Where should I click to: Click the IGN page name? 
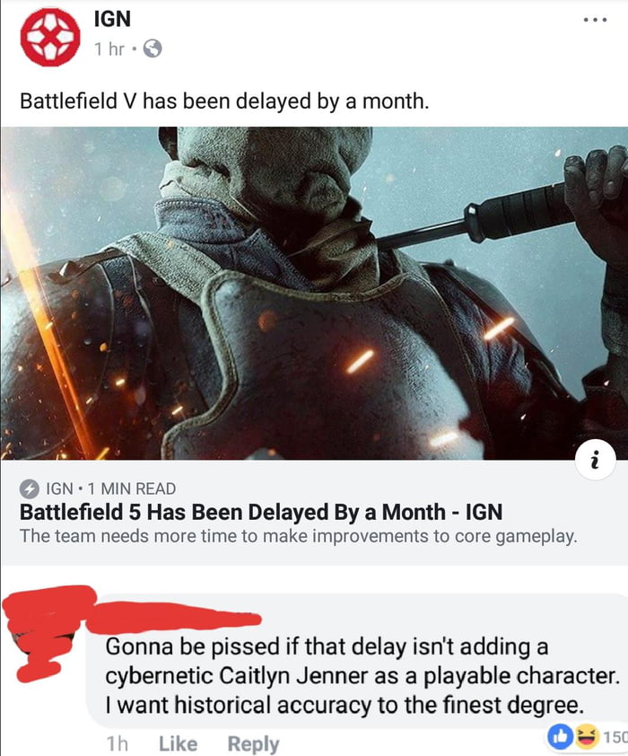point(112,19)
